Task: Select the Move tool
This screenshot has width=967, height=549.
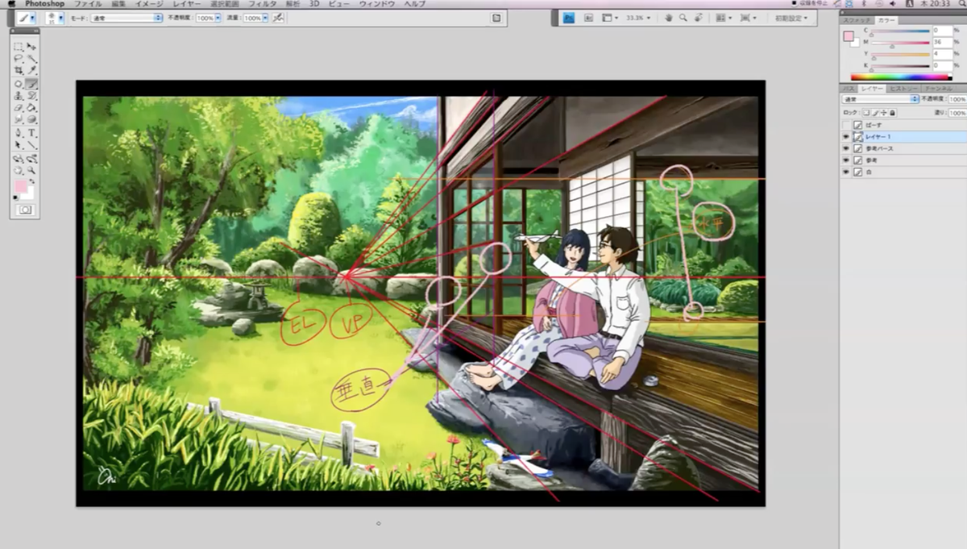Action: pyautogui.click(x=31, y=47)
